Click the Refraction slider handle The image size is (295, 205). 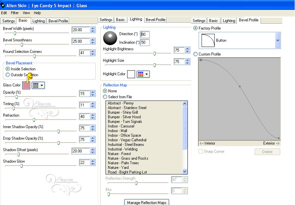tap(34, 120)
